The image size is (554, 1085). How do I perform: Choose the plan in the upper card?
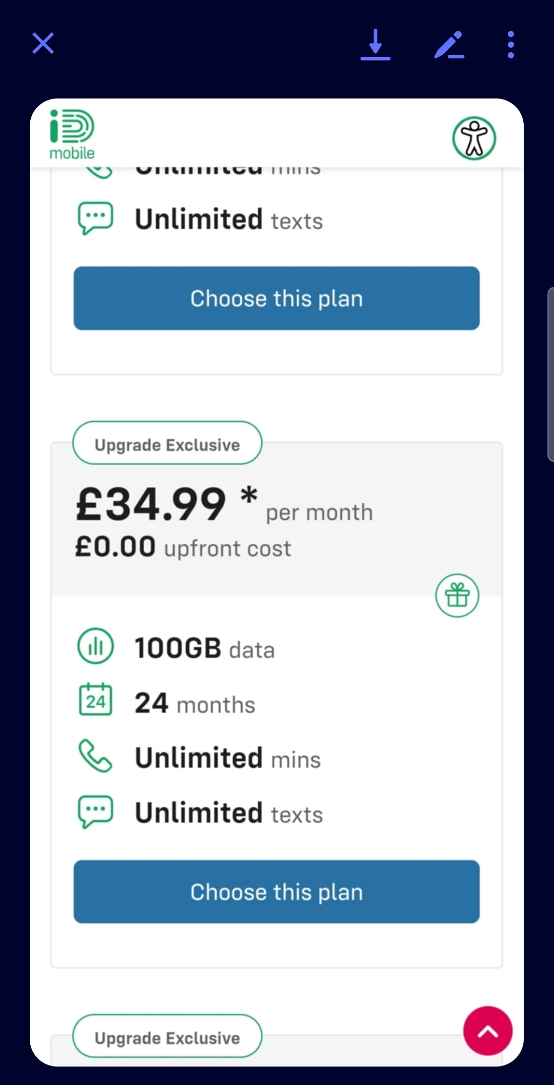tap(276, 298)
